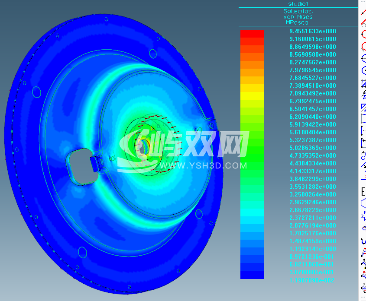Click the legend value 7.9796545e+000
The height and width of the screenshot is (301, 366).
click(x=313, y=70)
